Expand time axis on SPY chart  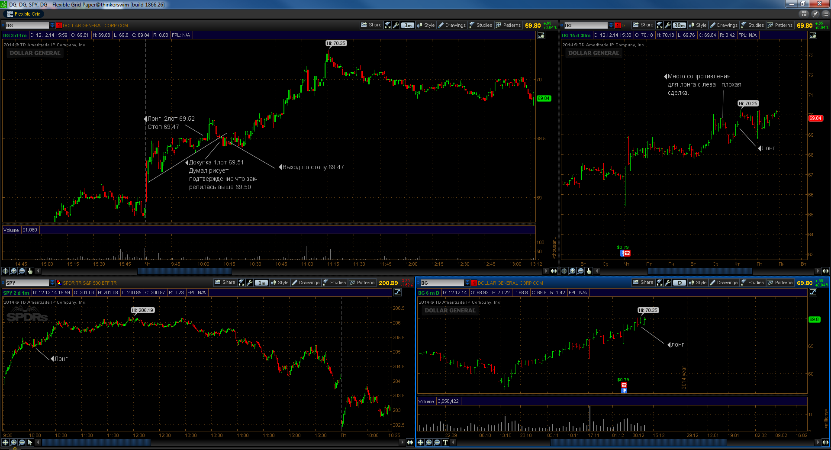410,442
